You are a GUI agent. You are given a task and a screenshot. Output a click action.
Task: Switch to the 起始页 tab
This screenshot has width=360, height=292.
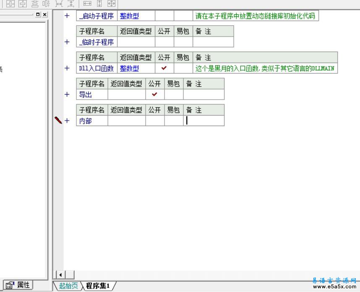[68, 285]
